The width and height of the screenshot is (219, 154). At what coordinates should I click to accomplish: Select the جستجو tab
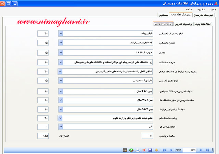[162, 15]
